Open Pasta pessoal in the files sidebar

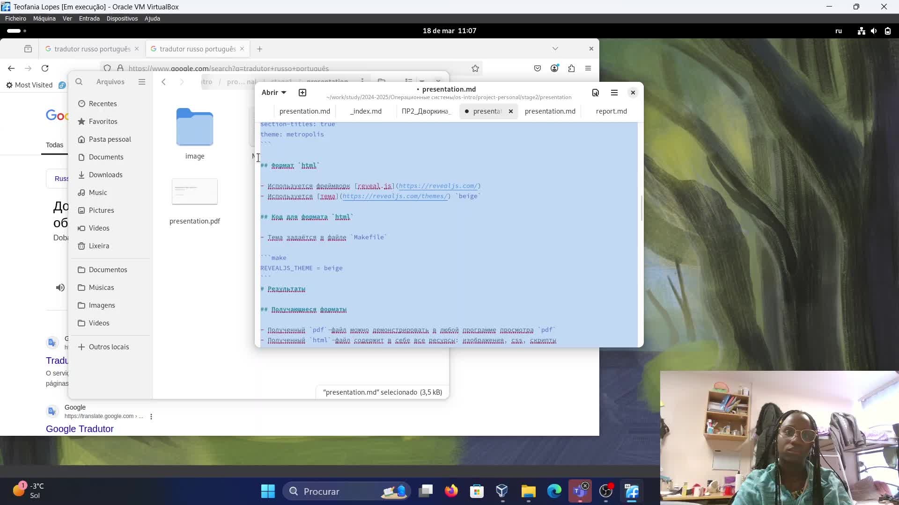(x=111, y=139)
